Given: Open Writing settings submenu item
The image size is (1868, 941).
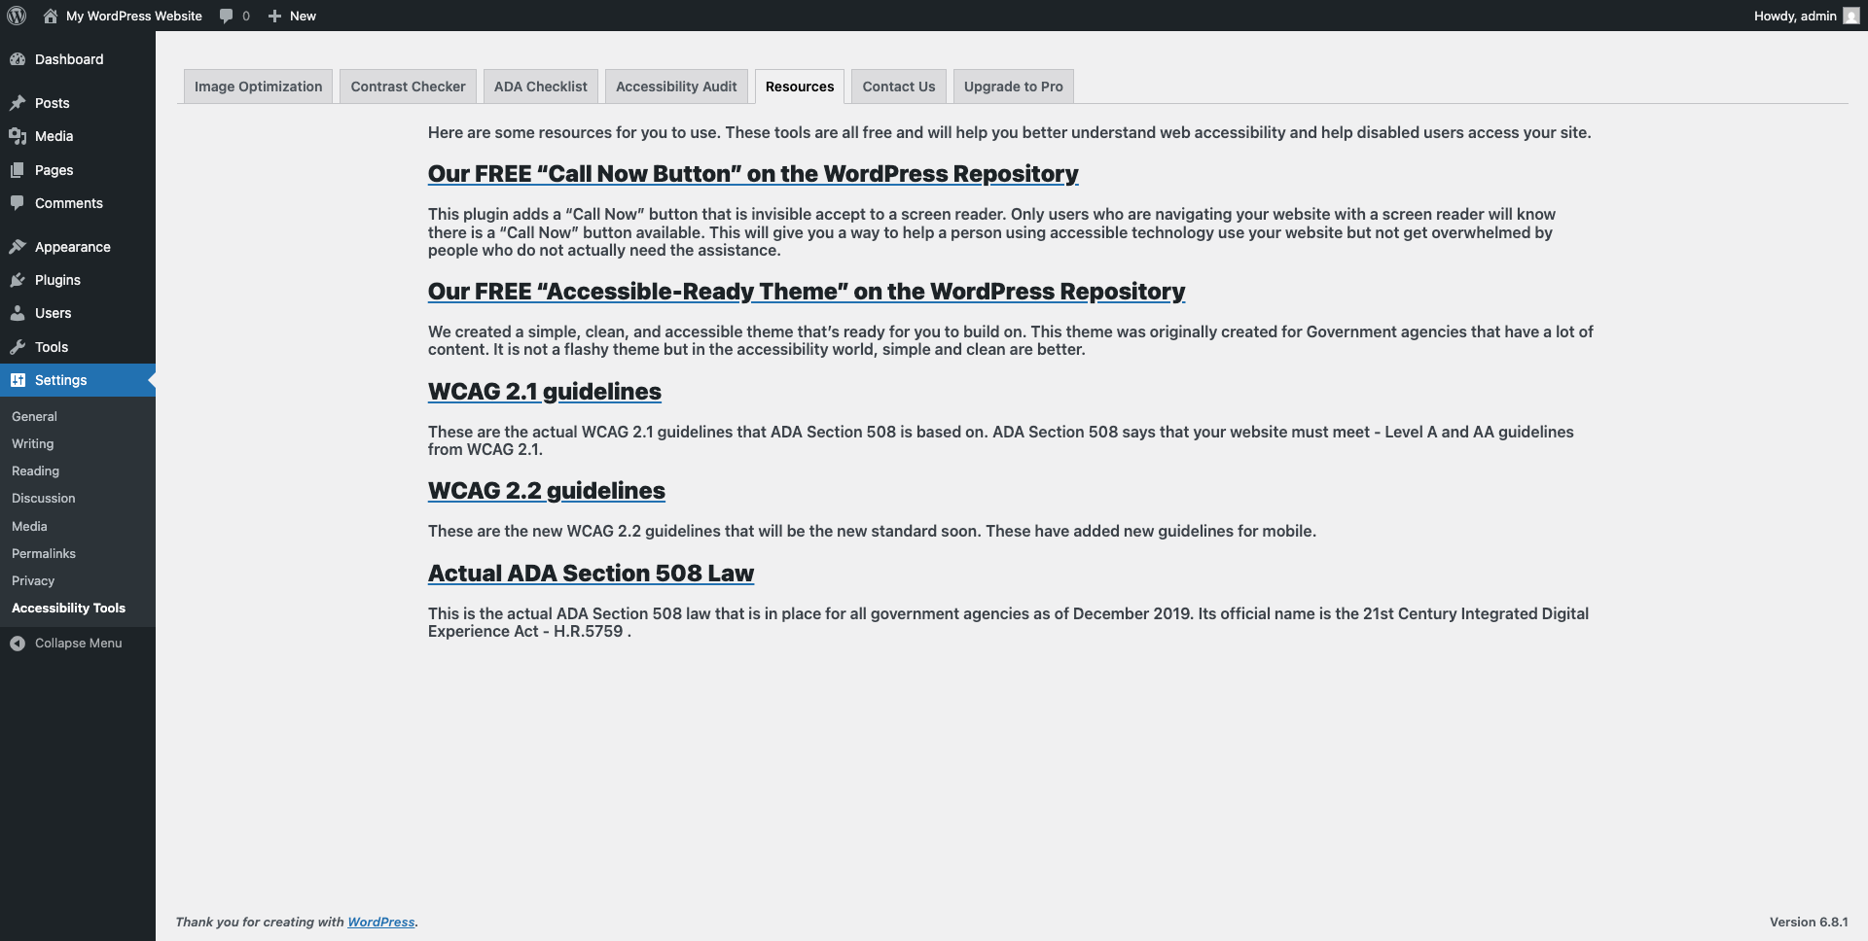Looking at the screenshot, I should click(x=33, y=443).
